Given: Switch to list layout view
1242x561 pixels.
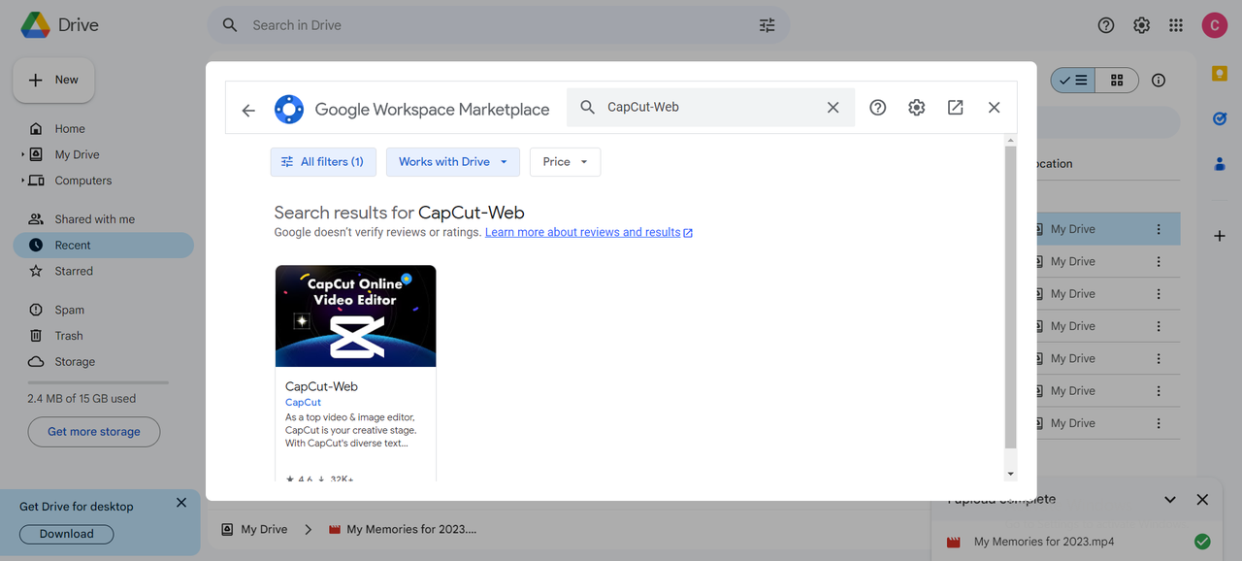Looking at the screenshot, I should [1073, 81].
